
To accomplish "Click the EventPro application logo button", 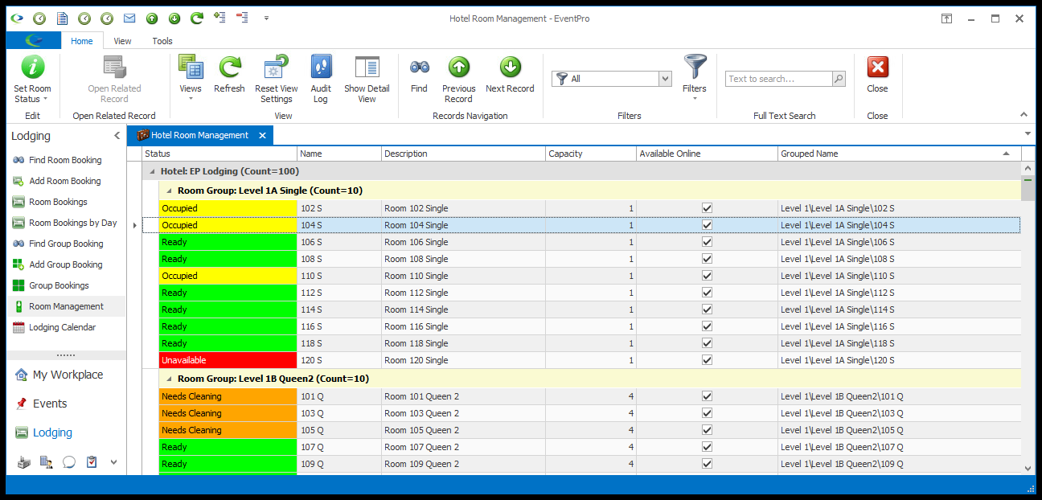I will tap(34, 41).
